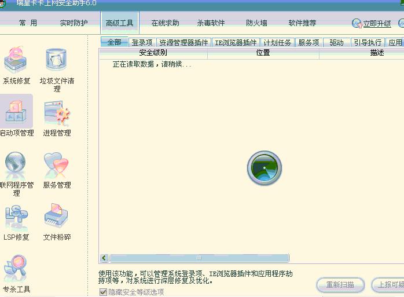Open the 杀毒软件 tab
Viewport: 404px width, 297px height.
[211, 23]
